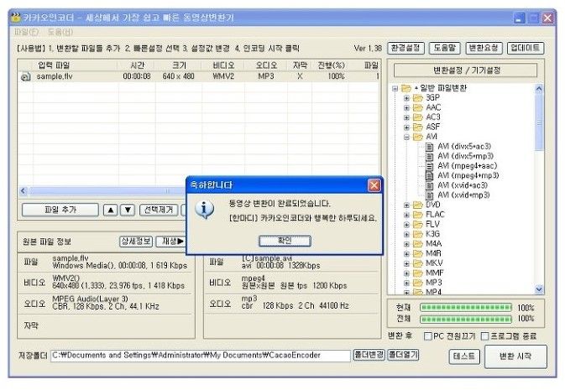Click the 선택제거 button

point(159,210)
